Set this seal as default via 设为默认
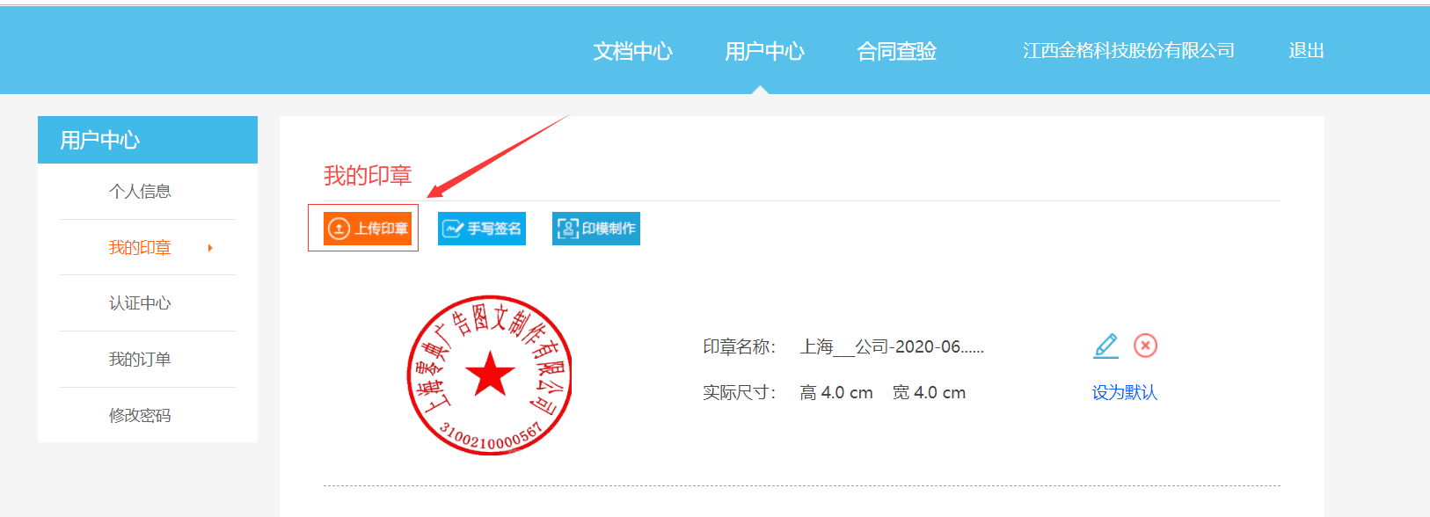This screenshot has width=1430, height=517. [x=1125, y=392]
